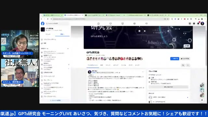Screen dimensions: 208x117
Task: Open the Members tab of the group
Action: [x=137, y=65]
